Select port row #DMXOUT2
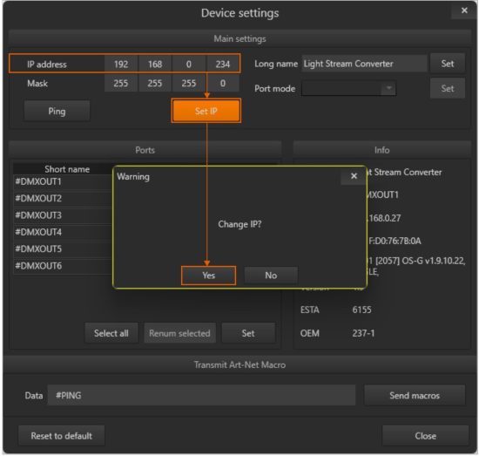Viewport: 479px width, 456px height. pos(64,199)
